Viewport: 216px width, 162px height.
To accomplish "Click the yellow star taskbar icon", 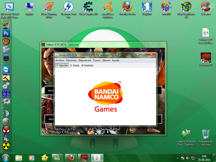I will click(45, 158).
